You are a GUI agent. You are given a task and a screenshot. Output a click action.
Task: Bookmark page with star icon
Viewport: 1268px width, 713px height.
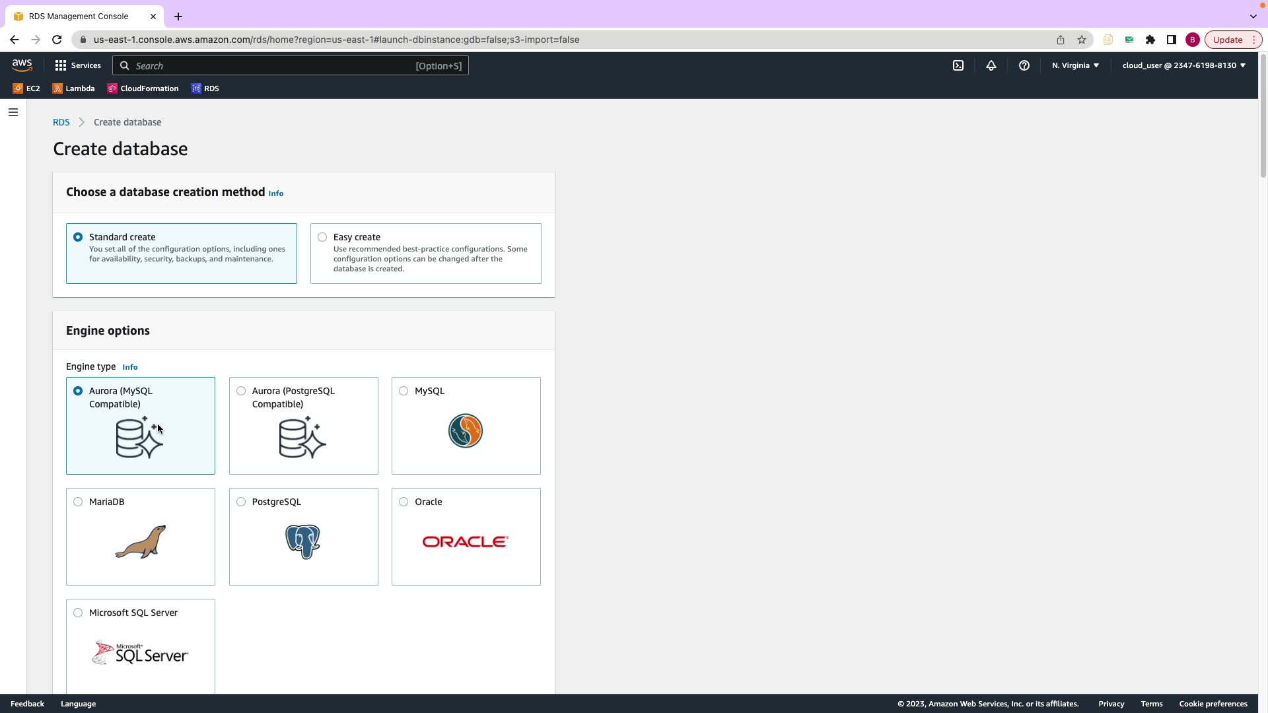pyautogui.click(x=1081, y=40)
